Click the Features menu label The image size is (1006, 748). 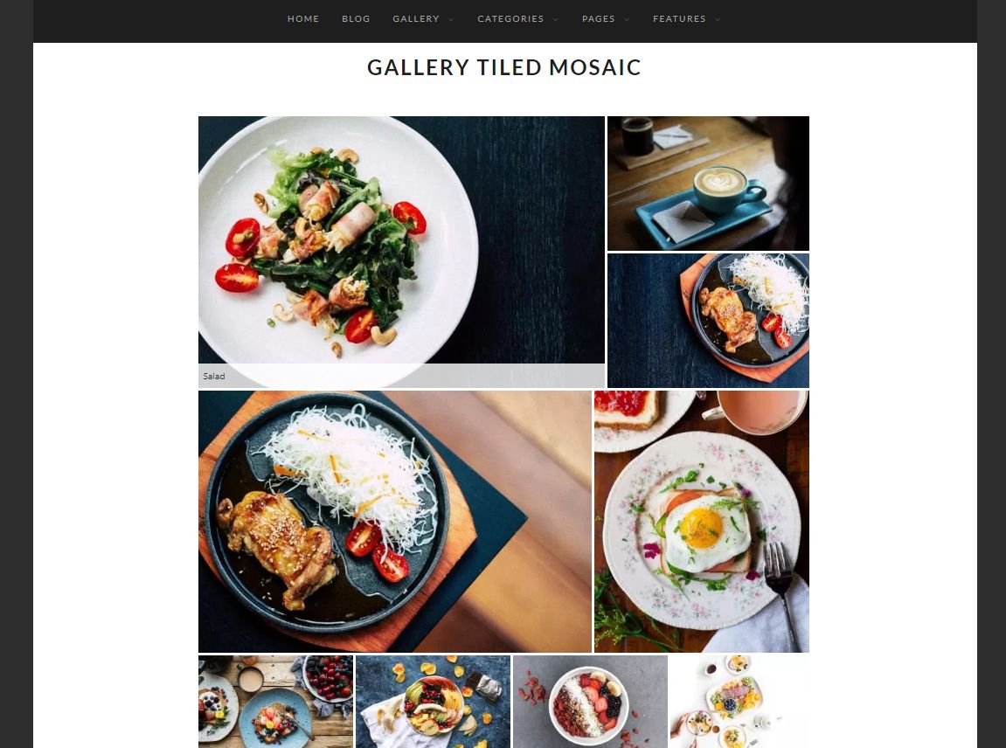[679, 18]
